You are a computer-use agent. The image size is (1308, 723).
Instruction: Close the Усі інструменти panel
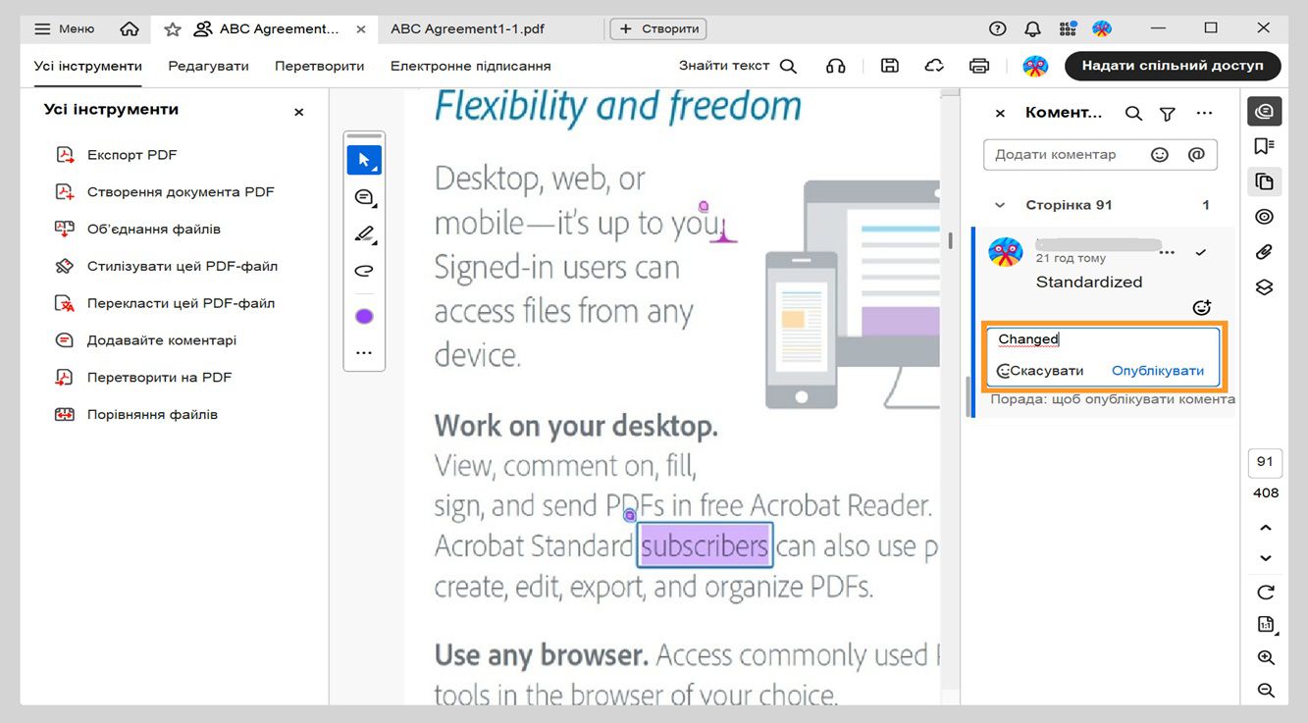[x=299, y=113]
